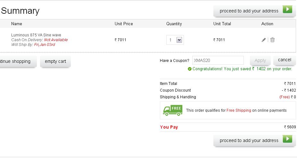Click the Luminous 875 VA Sine wave name
Viewport: 297px width, 158px height.
[36, 35]
